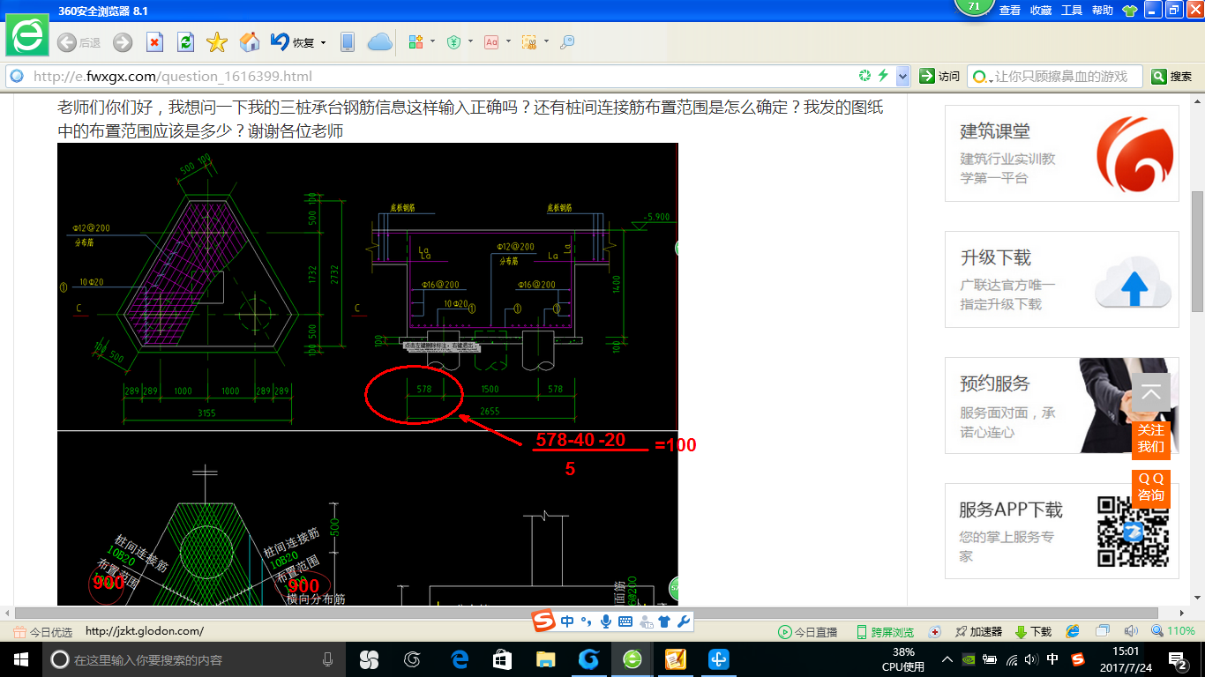Screen dimensions: 1205x677
Task: Click the QQ咨询 orange button
Action: [1151, 487]
